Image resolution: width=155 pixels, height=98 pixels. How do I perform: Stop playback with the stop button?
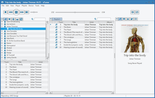[5, 12]
